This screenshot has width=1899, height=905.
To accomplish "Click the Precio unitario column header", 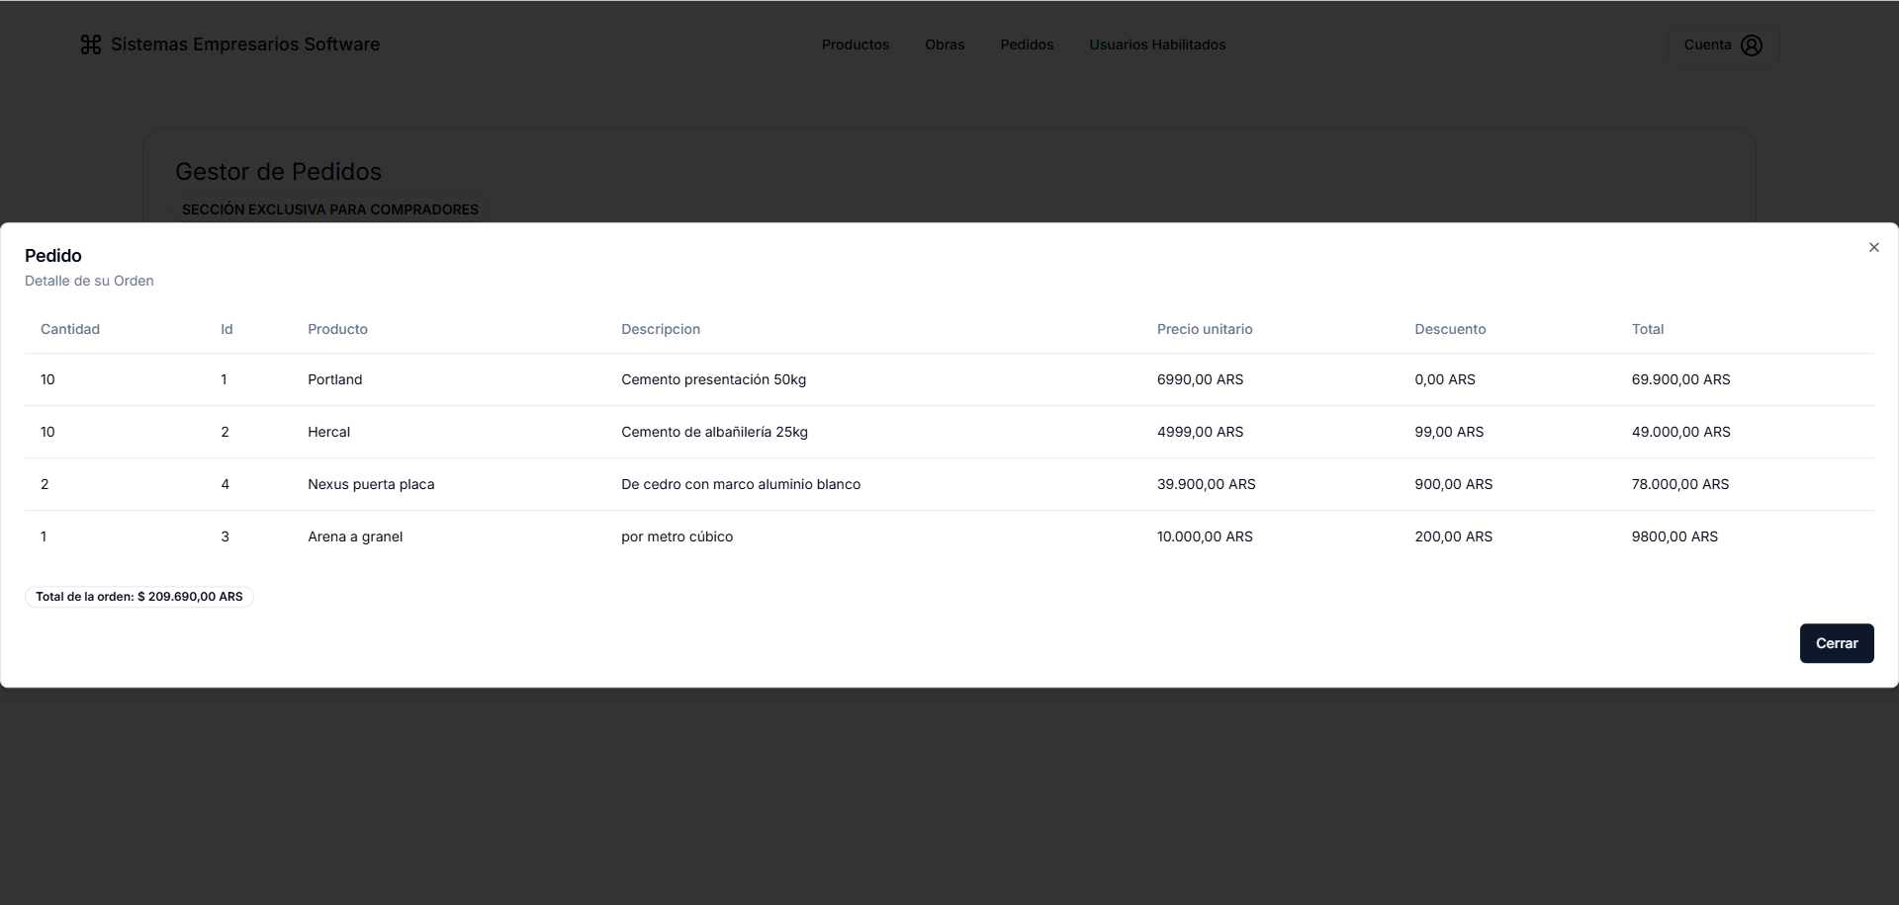I will coord(1204,329).
